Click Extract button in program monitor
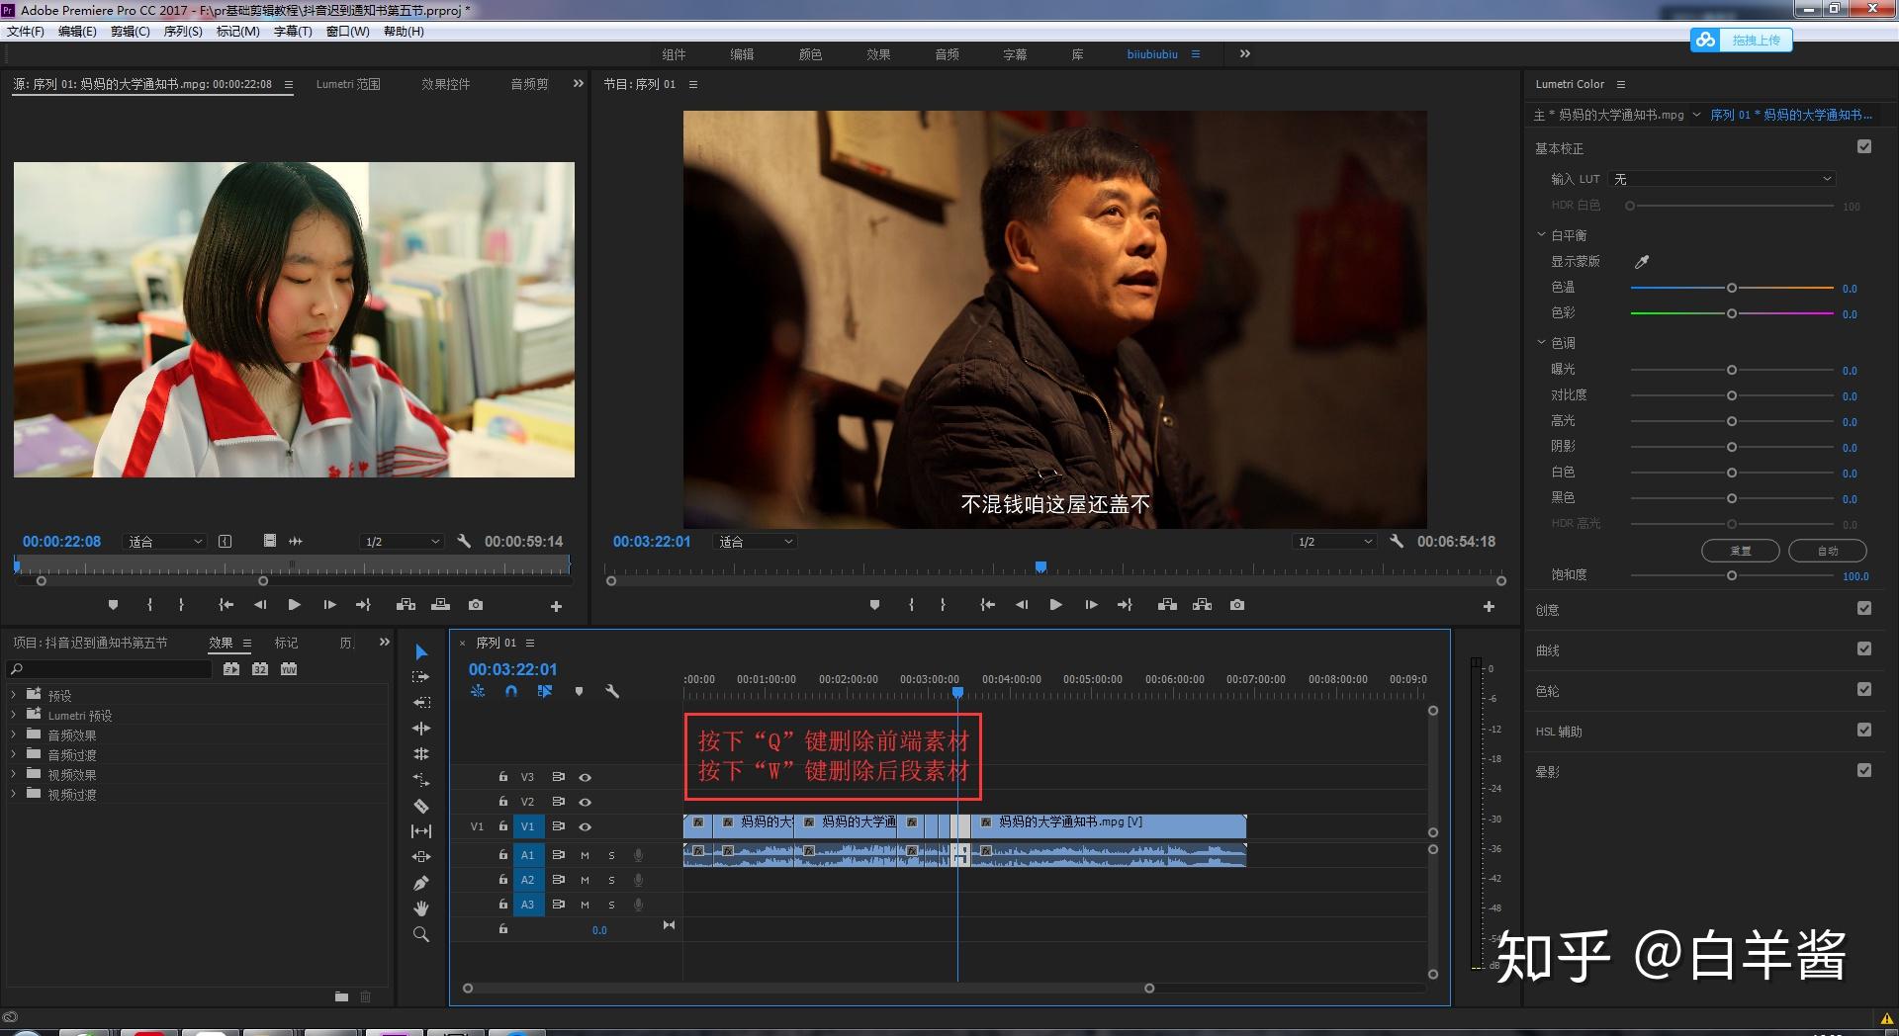 pyautogui.click(x=1203, y=605)
